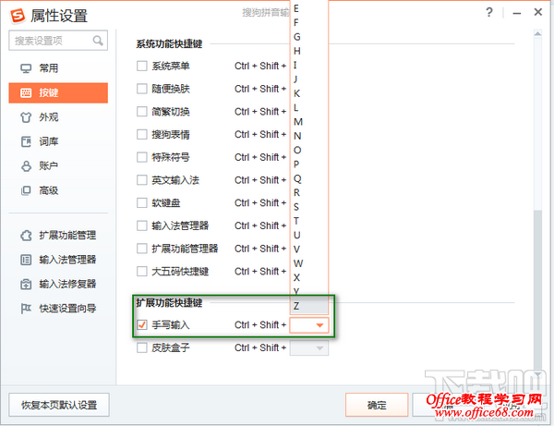The image size is (554, 426).
Task: Pick letter N from the key list
Action: 309,136
